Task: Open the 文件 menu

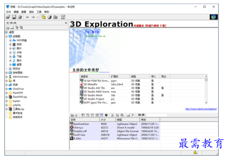Action: (8, 12)
